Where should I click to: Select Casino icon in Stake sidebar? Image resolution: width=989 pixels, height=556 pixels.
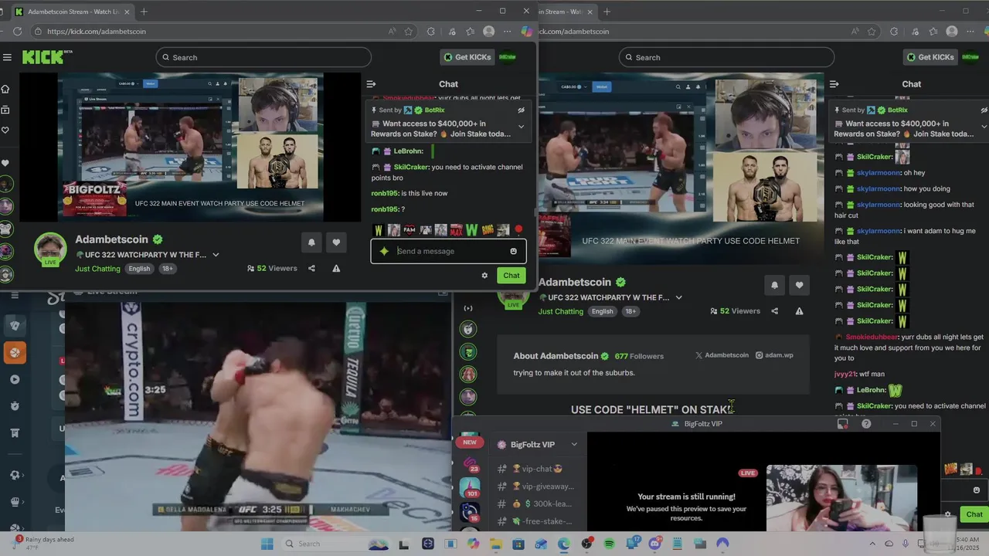[14, 325]
